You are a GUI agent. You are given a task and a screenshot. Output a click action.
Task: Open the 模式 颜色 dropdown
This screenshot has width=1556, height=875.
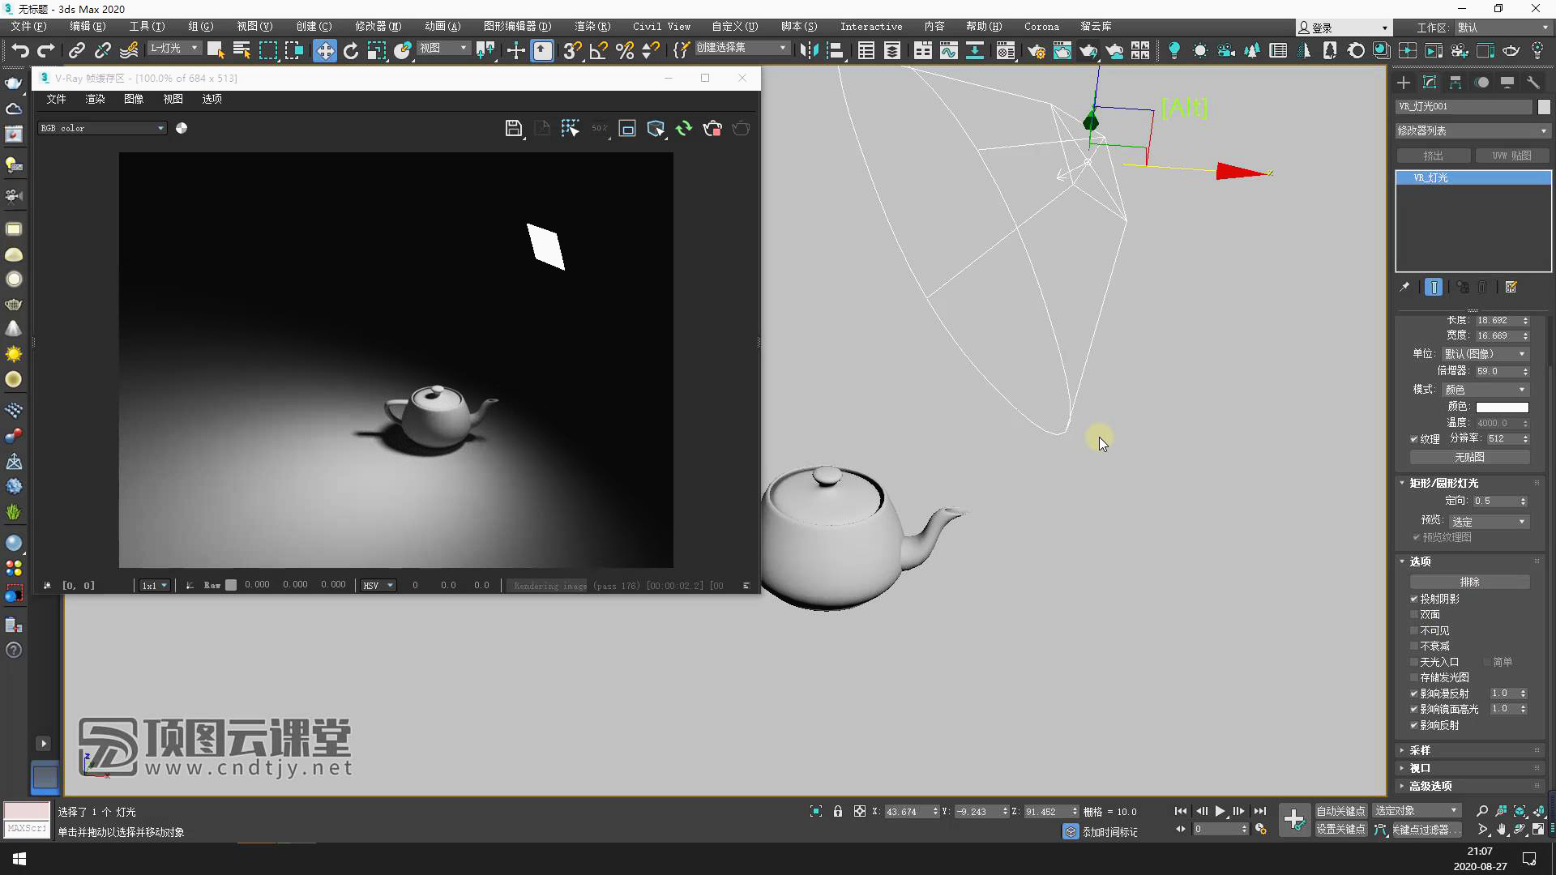pos(1485,390)
